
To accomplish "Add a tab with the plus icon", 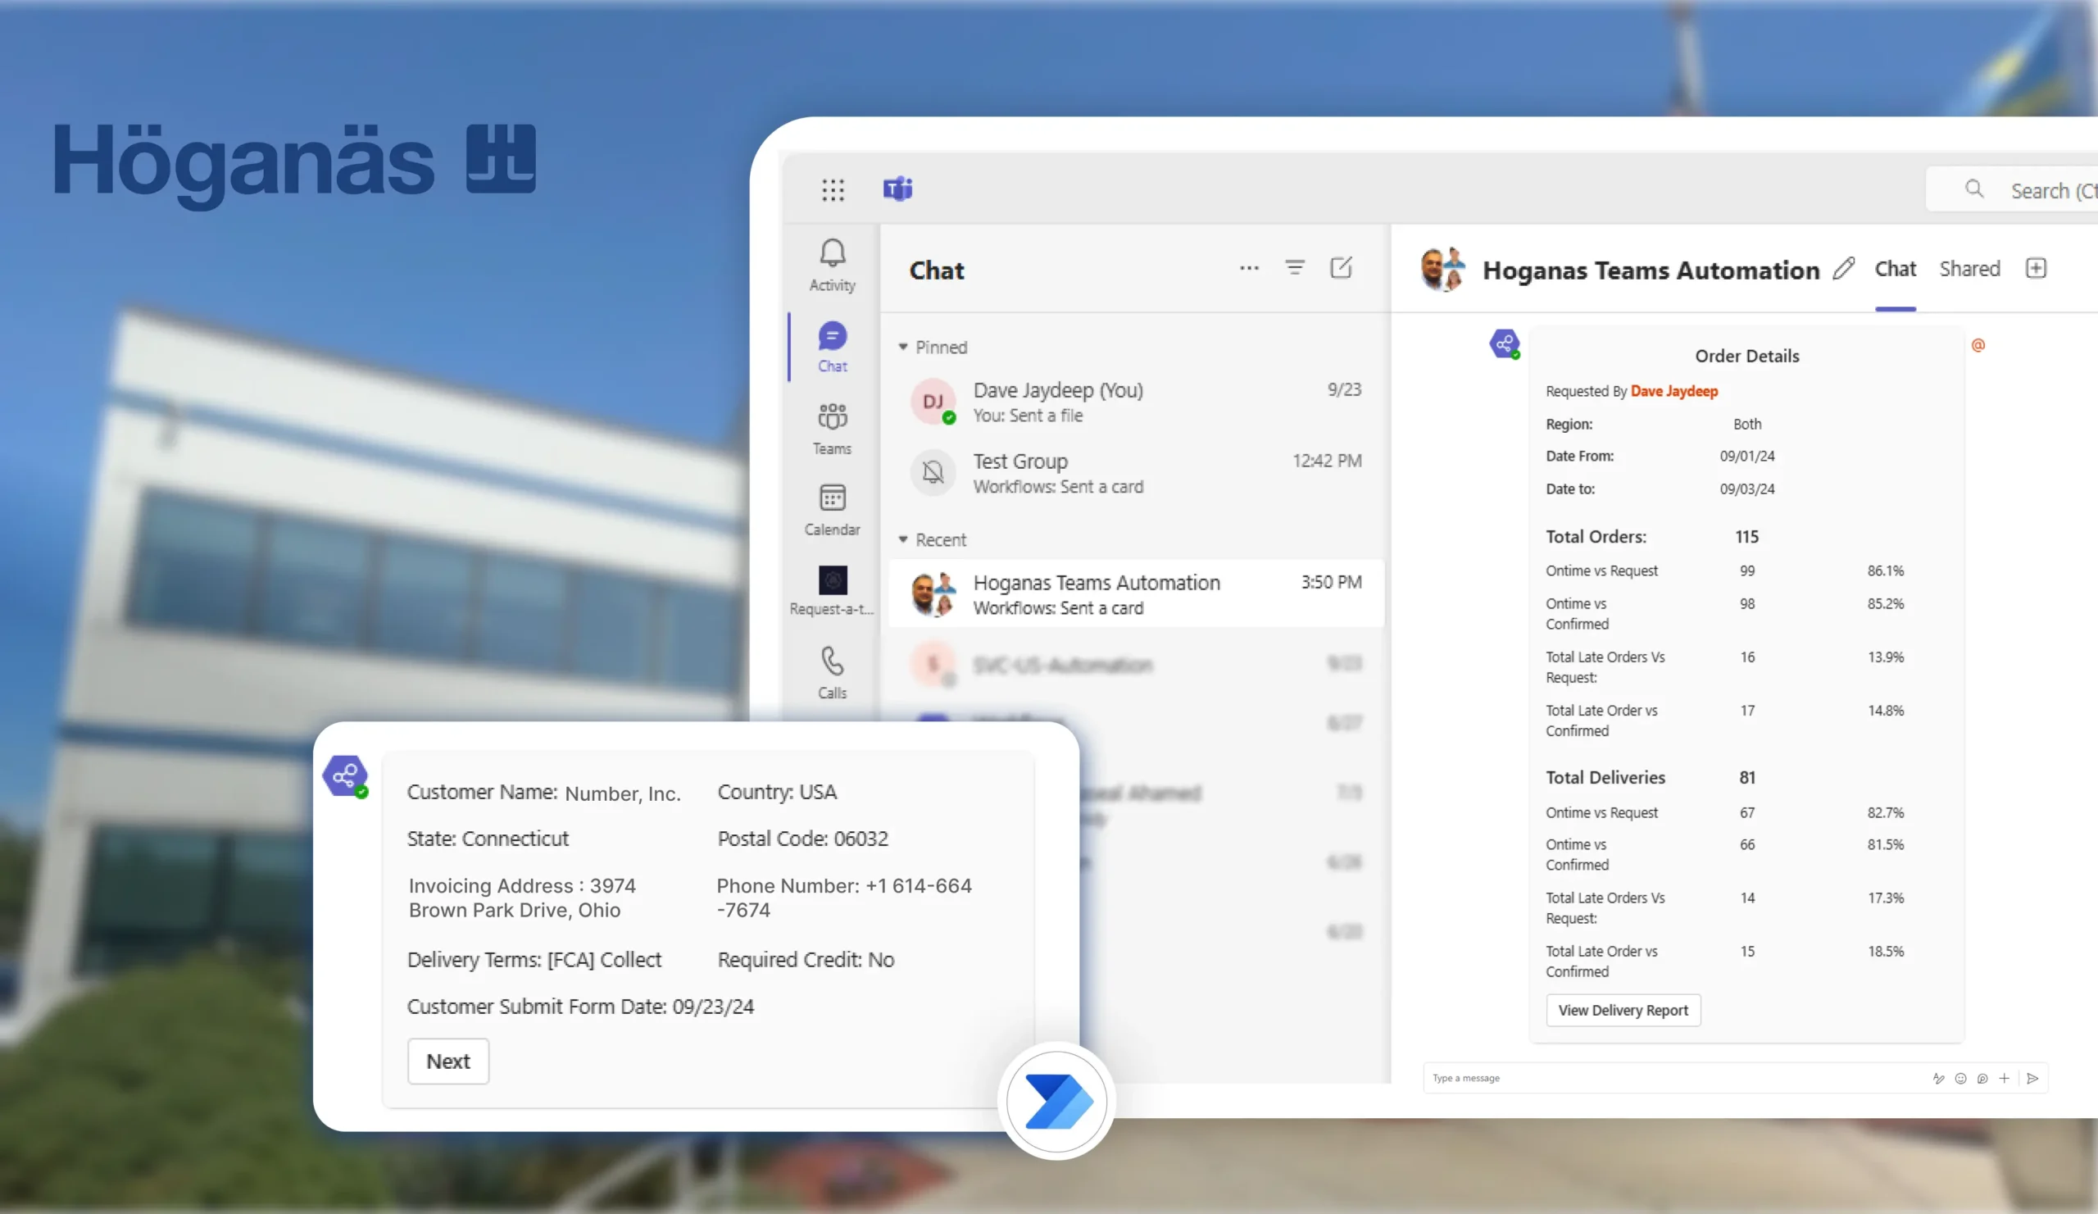I will point(2037,268).
